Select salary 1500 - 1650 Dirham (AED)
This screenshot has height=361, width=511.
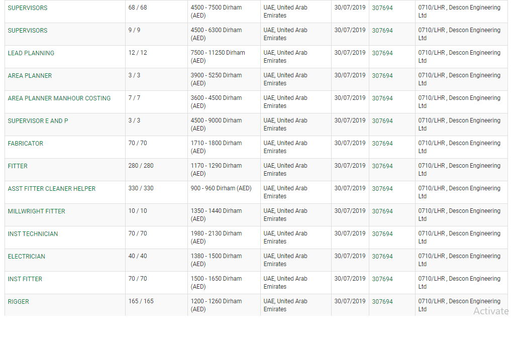pyautogui.click(x=216, y=283)
